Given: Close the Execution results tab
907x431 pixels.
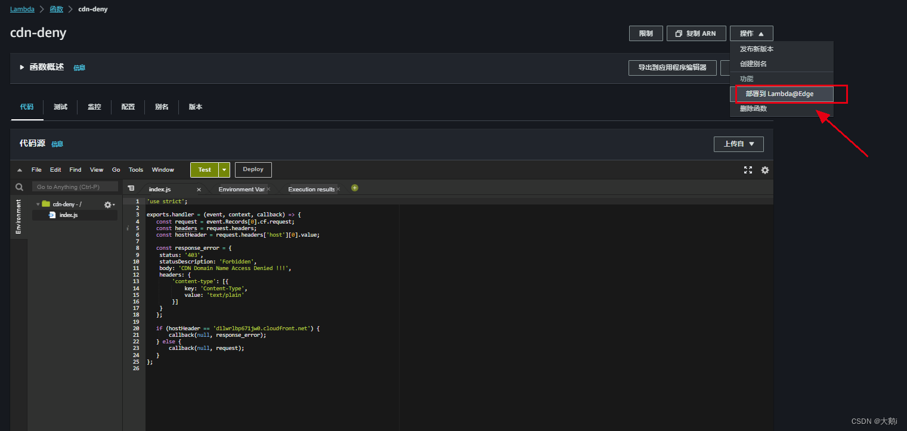Looking at the screenshot, I should [338, 189].
